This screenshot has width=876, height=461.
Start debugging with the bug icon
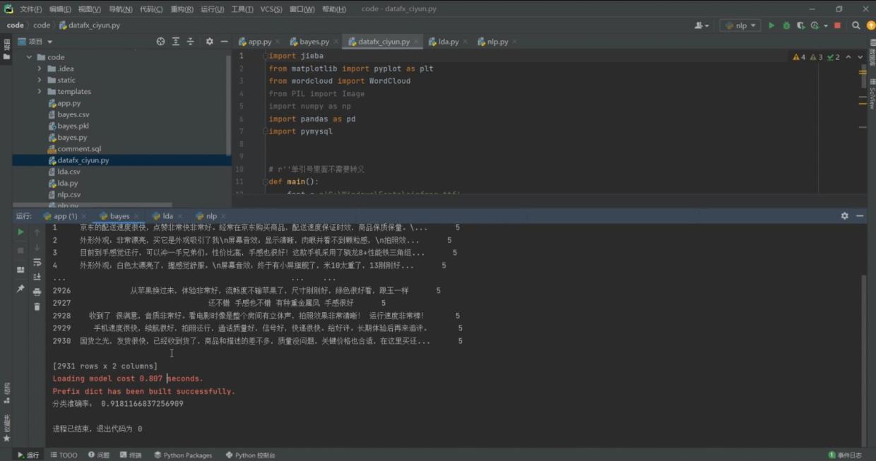coord(786,25)
